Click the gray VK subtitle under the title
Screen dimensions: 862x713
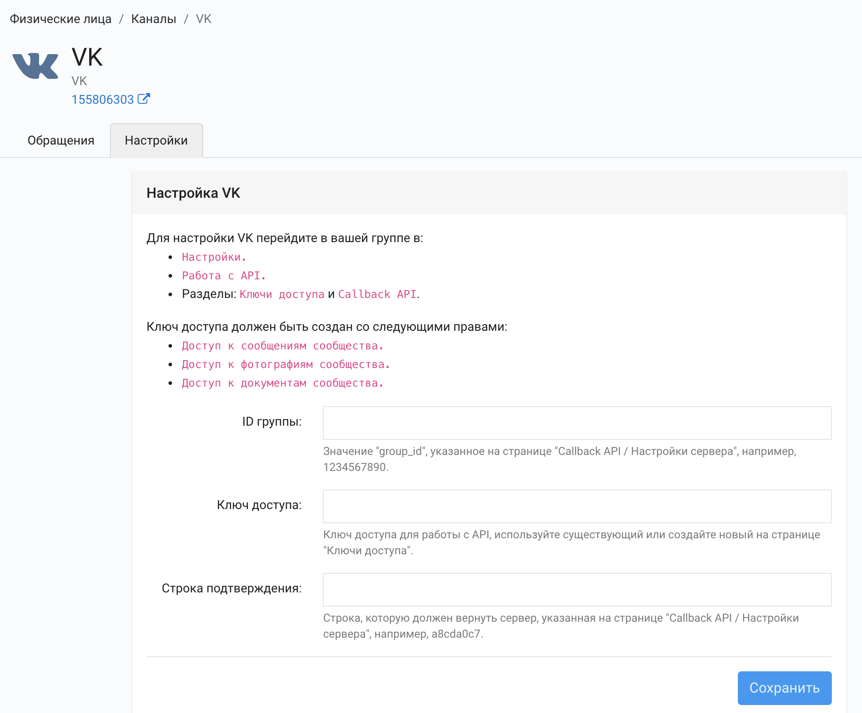coord(79,81)
